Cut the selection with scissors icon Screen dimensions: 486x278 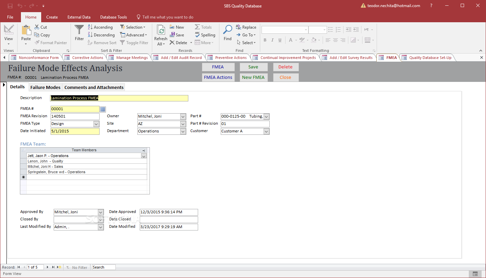tap(41, 27)
